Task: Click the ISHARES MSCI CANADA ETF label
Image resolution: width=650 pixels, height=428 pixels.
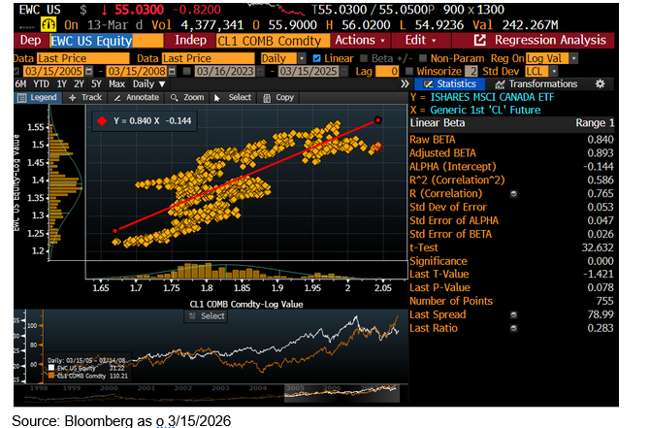Action: pos(492,97)
